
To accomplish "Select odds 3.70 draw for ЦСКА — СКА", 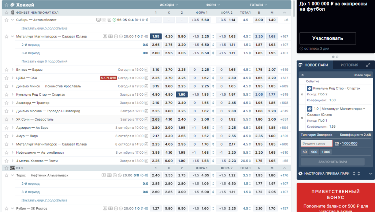I will pos(169,78).
